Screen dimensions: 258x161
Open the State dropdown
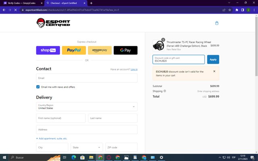[x=87, y=147]
